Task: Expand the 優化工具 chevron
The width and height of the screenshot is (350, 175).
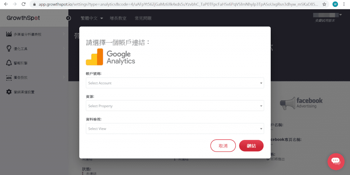Action: point(64,48)
